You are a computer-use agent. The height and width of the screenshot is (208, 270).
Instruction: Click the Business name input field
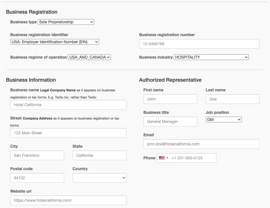68,105
